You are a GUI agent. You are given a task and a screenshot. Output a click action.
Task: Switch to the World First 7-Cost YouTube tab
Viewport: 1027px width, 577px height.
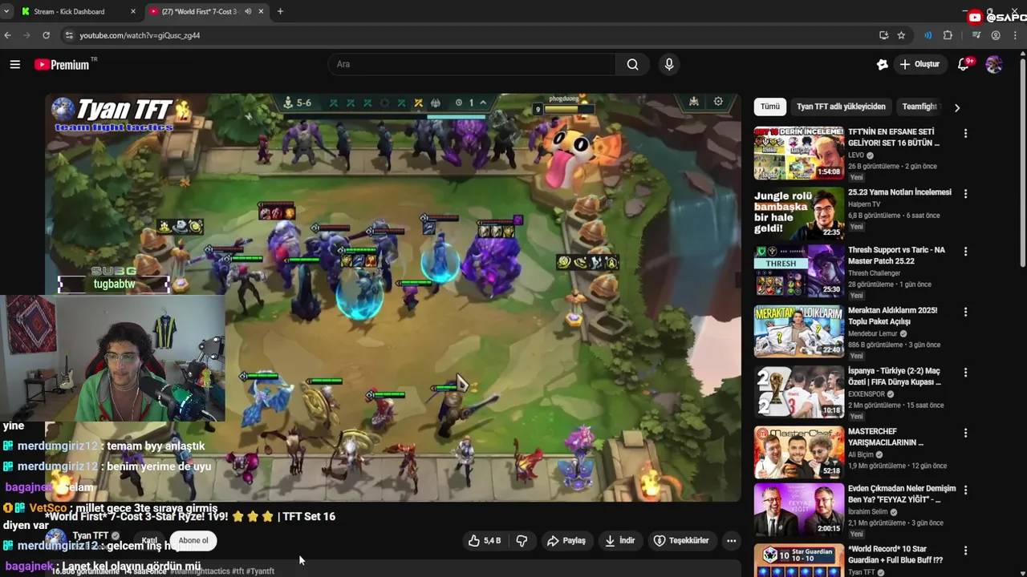pos(201,11)
